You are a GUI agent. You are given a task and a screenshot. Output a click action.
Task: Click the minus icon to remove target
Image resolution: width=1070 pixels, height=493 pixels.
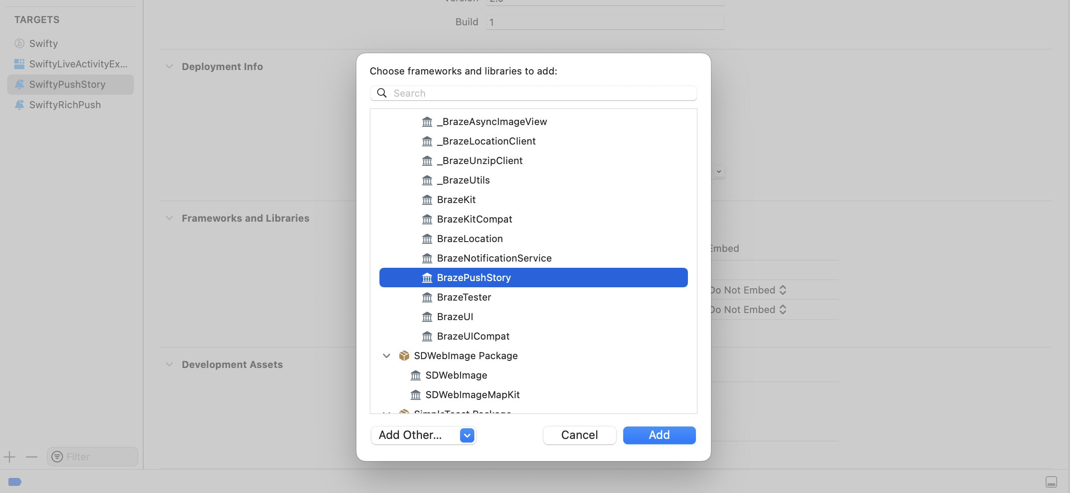(x=31, y=457)
